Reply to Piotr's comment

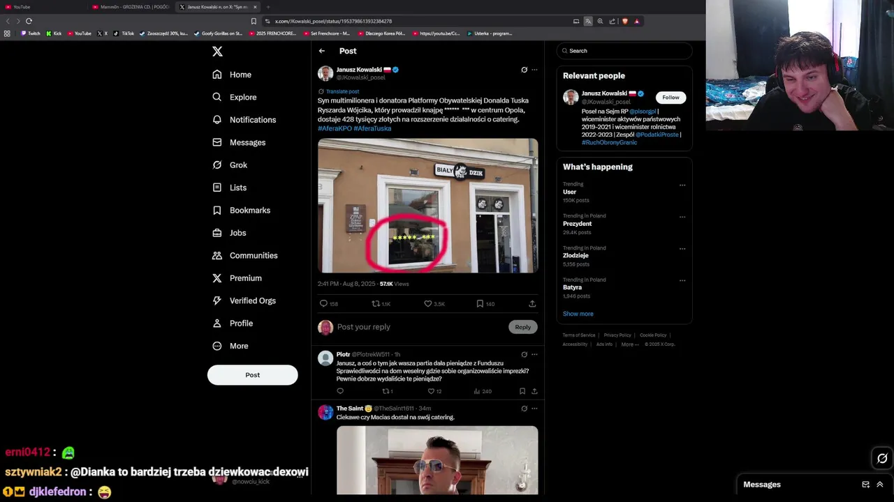(x=340, y=391)
